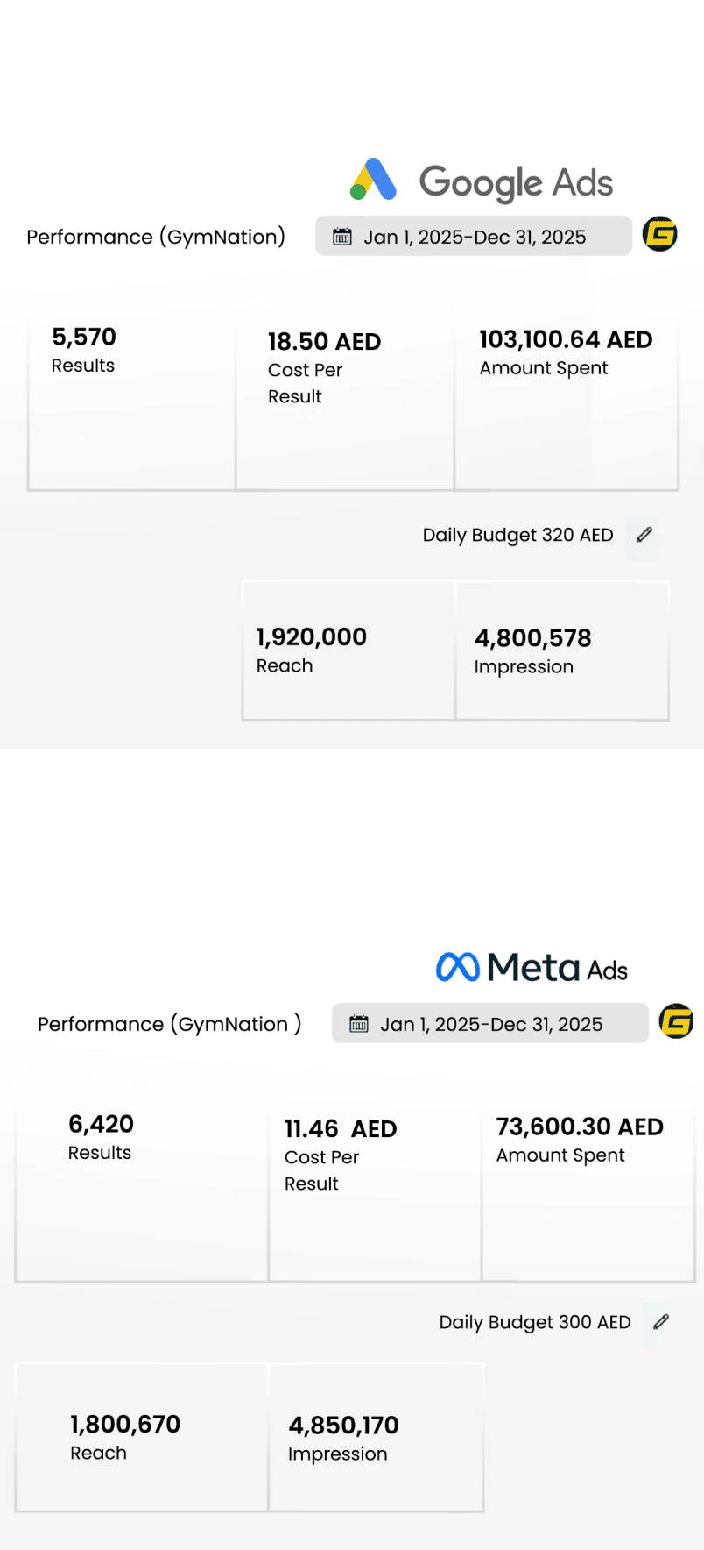Screen dimensions: 704x1550
Task: Click the GymNation badge beside Meta Ads date range
Action: [676, 1021]
